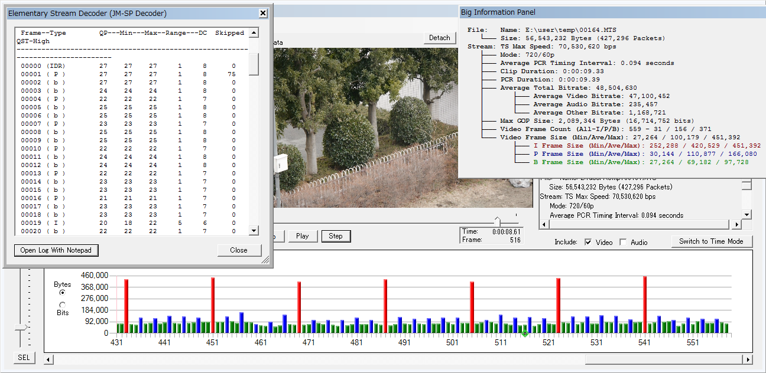Click the resize grip of decoder dialog
766x373 pixels.
265,260
